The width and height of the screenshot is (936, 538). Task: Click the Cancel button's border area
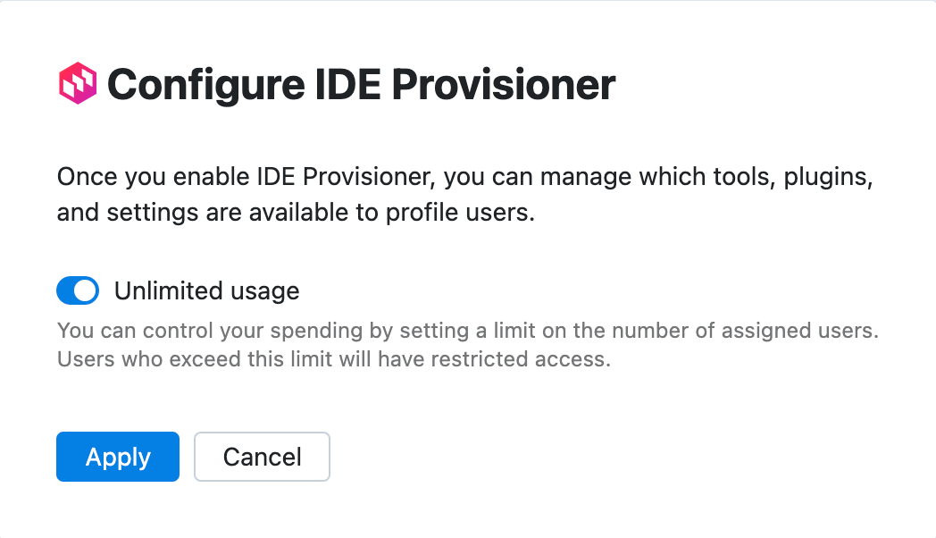(x=262, y=437)
